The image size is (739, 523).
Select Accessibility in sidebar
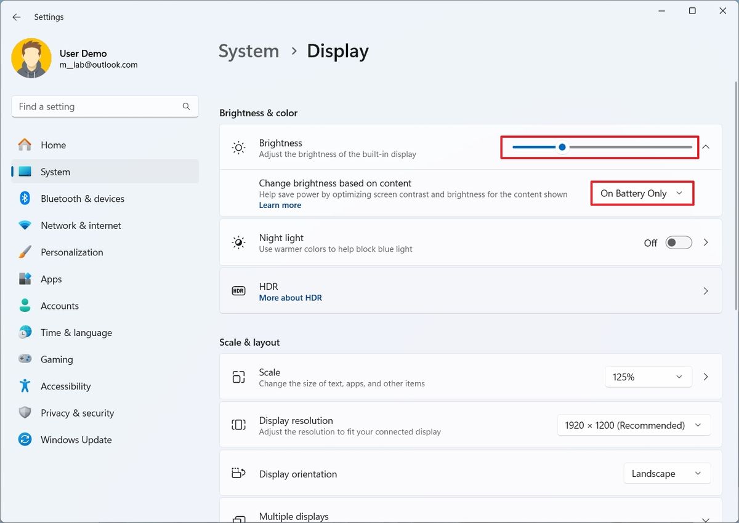105,386
